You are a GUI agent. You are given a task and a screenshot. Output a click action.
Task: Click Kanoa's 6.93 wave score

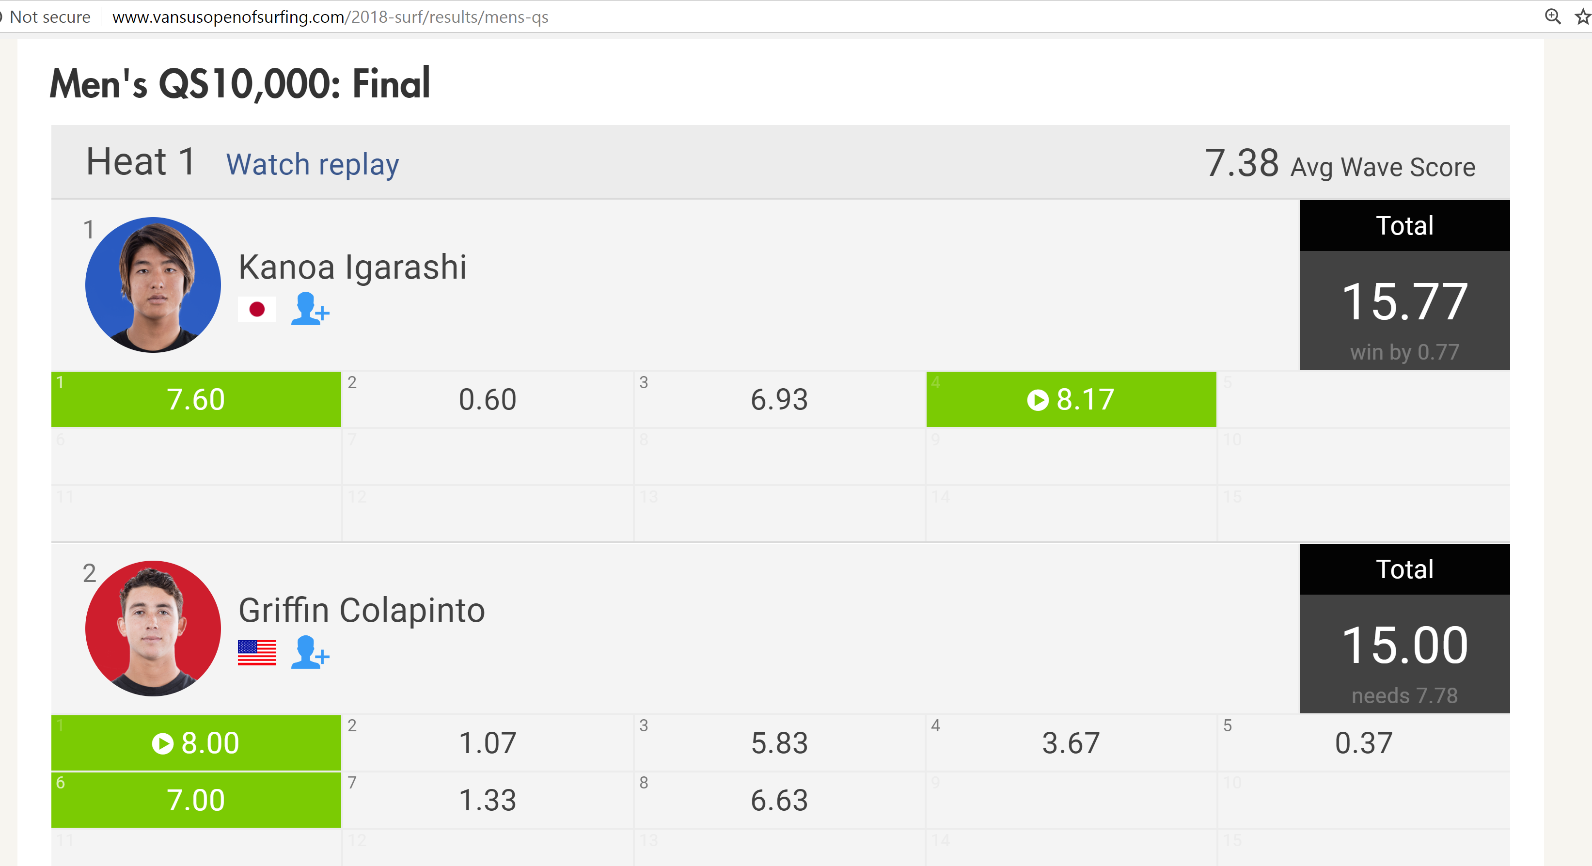coord(779,400)
